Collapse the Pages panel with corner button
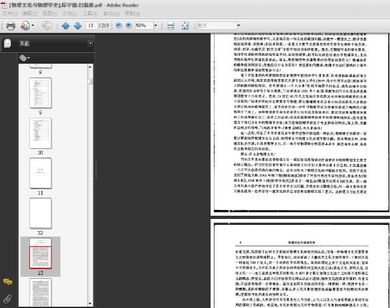390x308 pixels. [90, 44]
